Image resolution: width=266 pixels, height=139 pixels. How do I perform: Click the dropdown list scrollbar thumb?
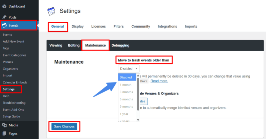coord(138,94)
